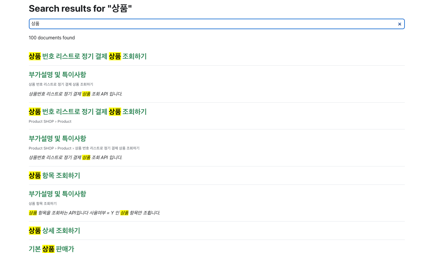441x253 pixels.
Task: Click the 100 documents found count text
Action: pos(52,38)
